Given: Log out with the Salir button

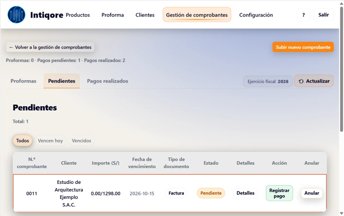Looking at the screenshot, I should 324,15.
